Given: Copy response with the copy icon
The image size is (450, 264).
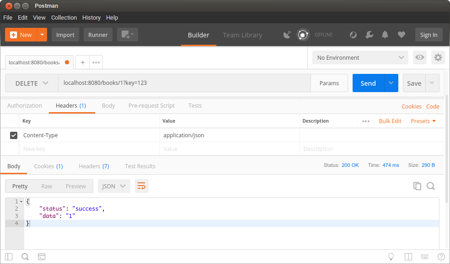Looking at the screenshot, I should [417, 186].
